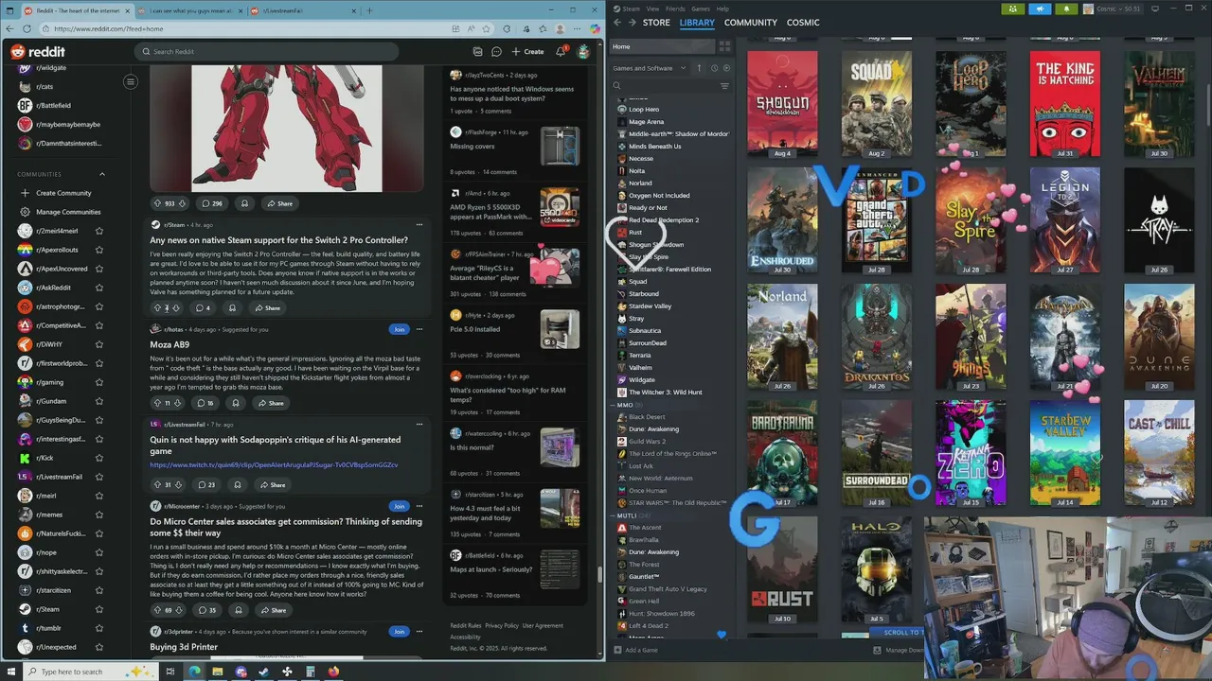Open the Steam View menu
The height and width of the screenshot is (681, 1212).
[x=653, y=9]
